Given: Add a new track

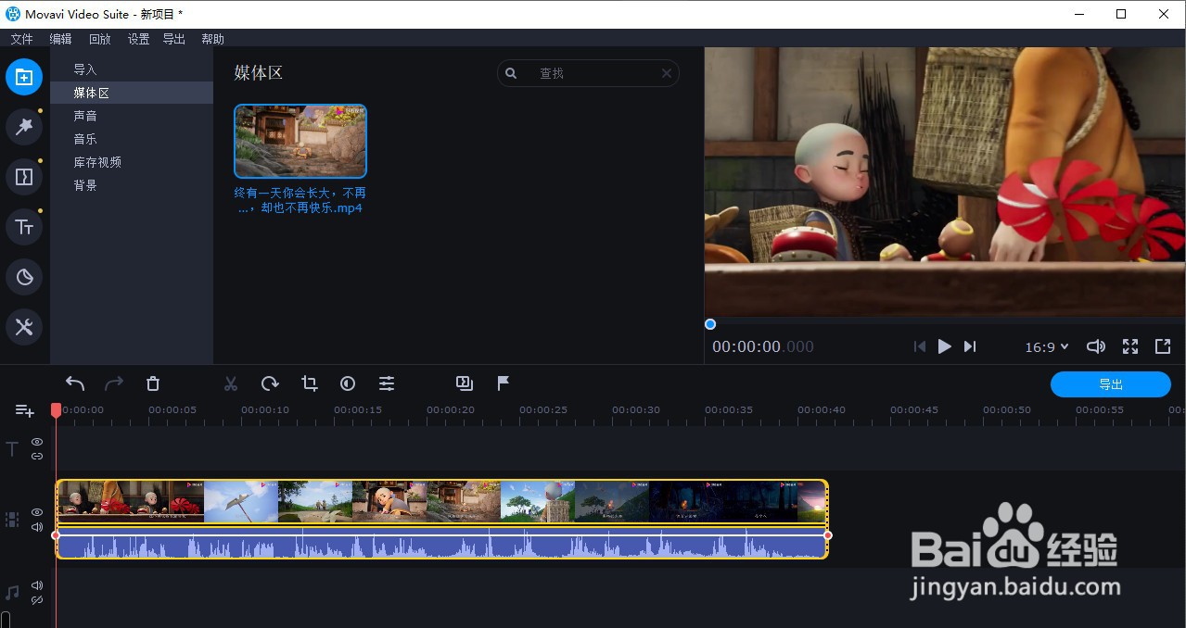Looking at the screenshot, I should 25,410.
